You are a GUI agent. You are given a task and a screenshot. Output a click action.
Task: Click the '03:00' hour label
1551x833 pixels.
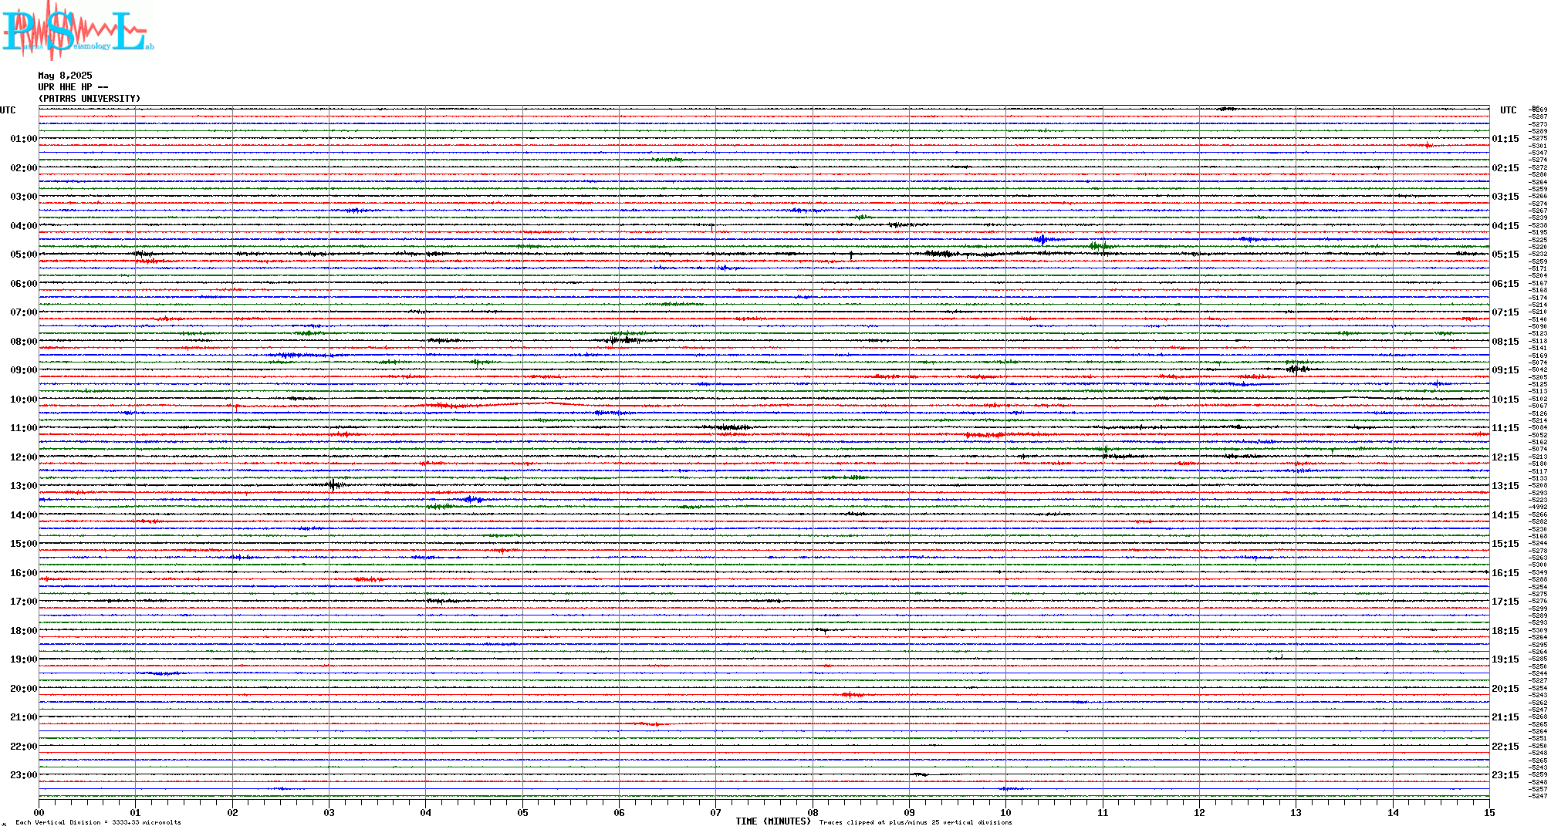click(23, 197)
